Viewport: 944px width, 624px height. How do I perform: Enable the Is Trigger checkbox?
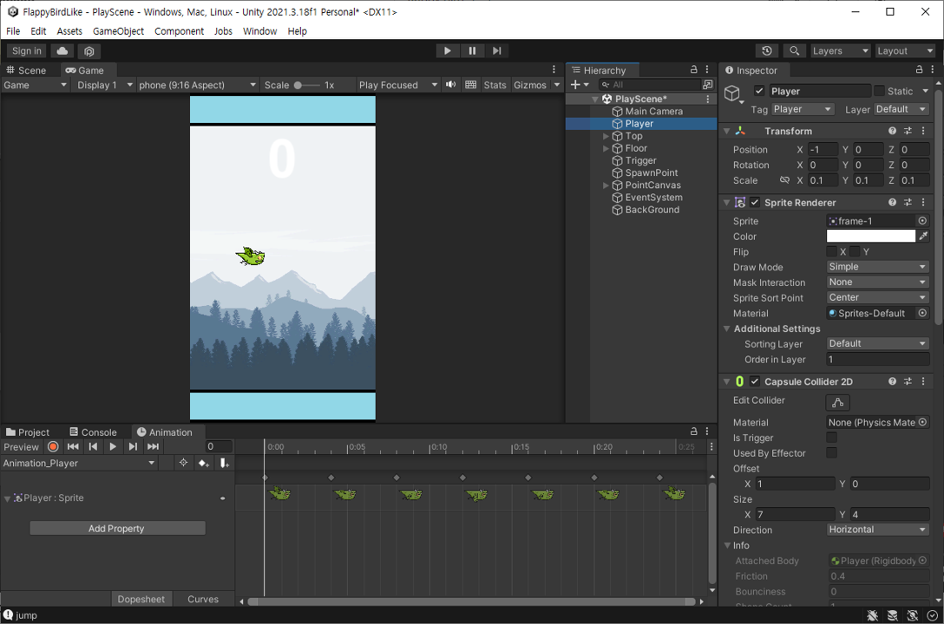(x=831, y=438)
